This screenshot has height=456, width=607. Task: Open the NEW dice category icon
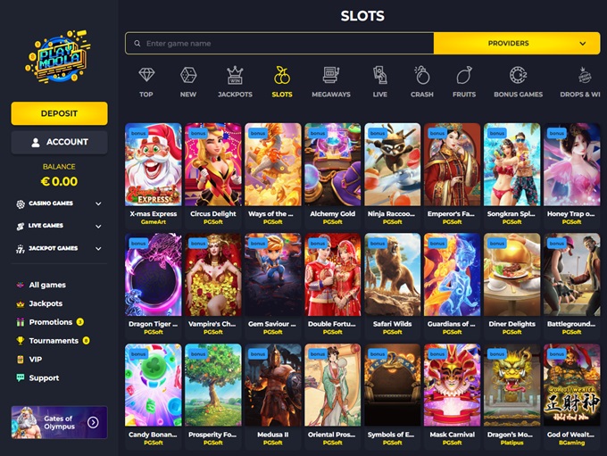pos(188,75)
